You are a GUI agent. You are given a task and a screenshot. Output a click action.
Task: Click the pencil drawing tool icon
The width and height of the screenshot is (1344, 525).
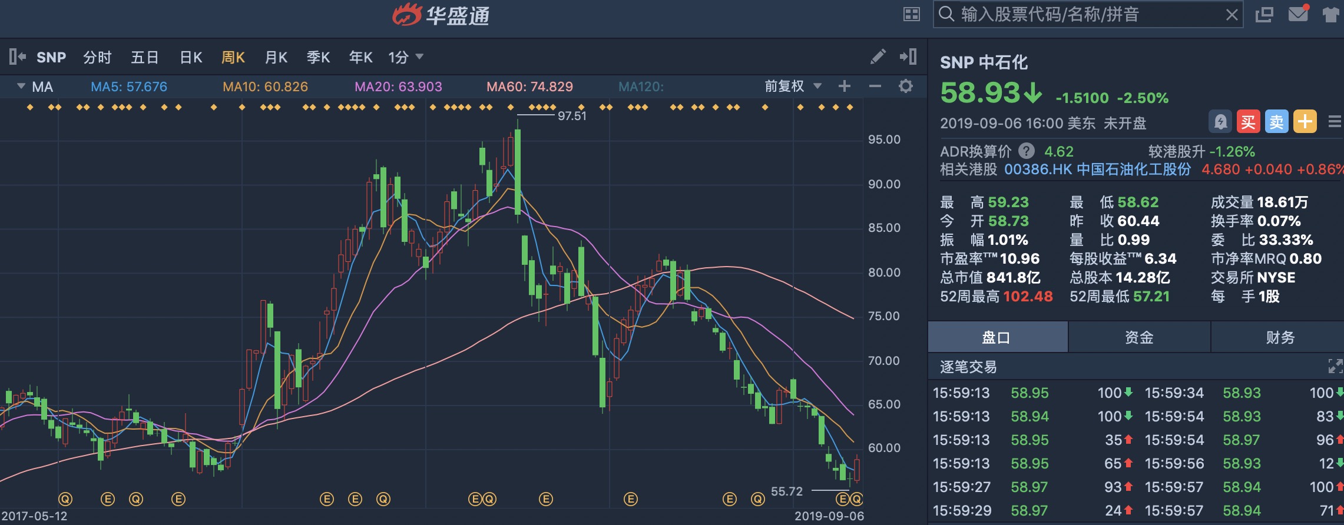[878, 57]
